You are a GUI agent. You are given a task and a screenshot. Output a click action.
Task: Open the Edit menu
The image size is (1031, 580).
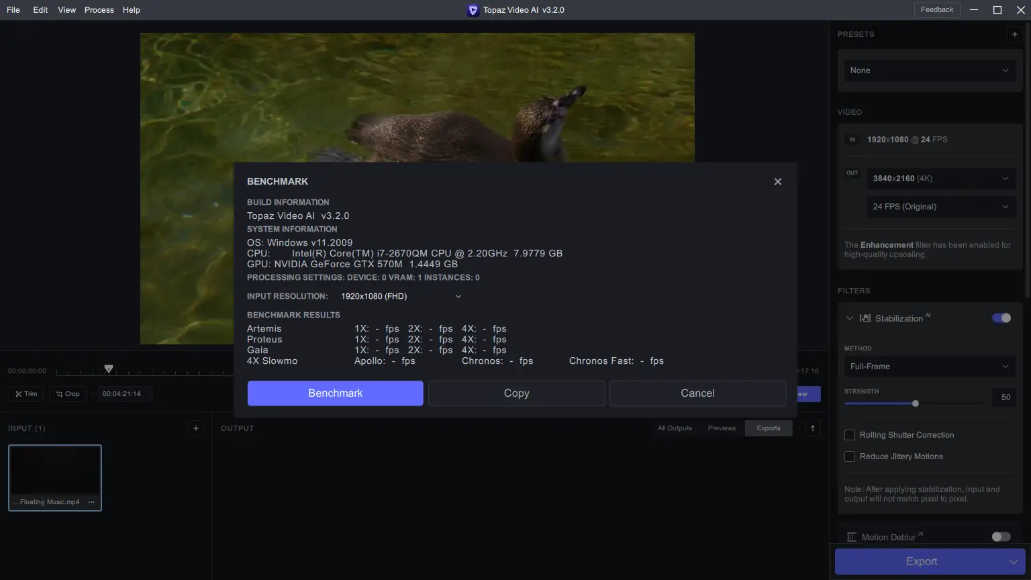40,10
